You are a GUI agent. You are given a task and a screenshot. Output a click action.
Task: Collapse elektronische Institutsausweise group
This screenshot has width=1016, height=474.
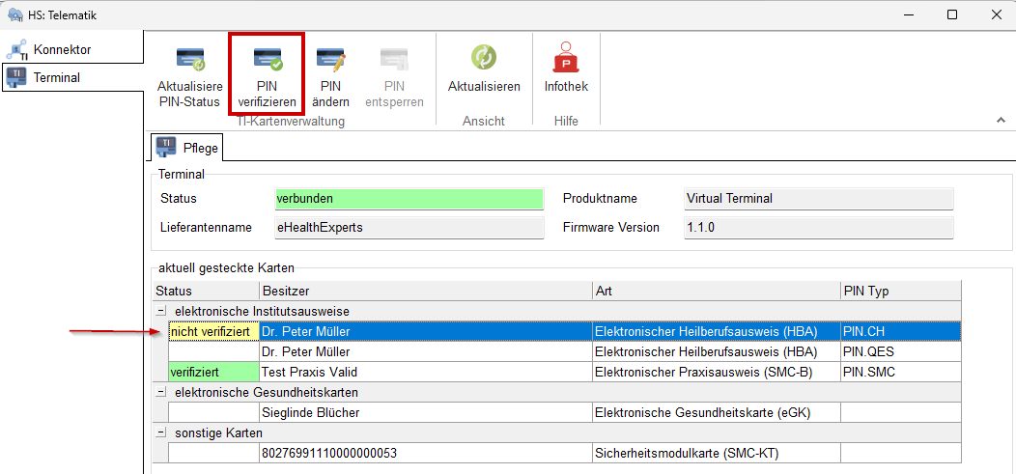[160, 311]
